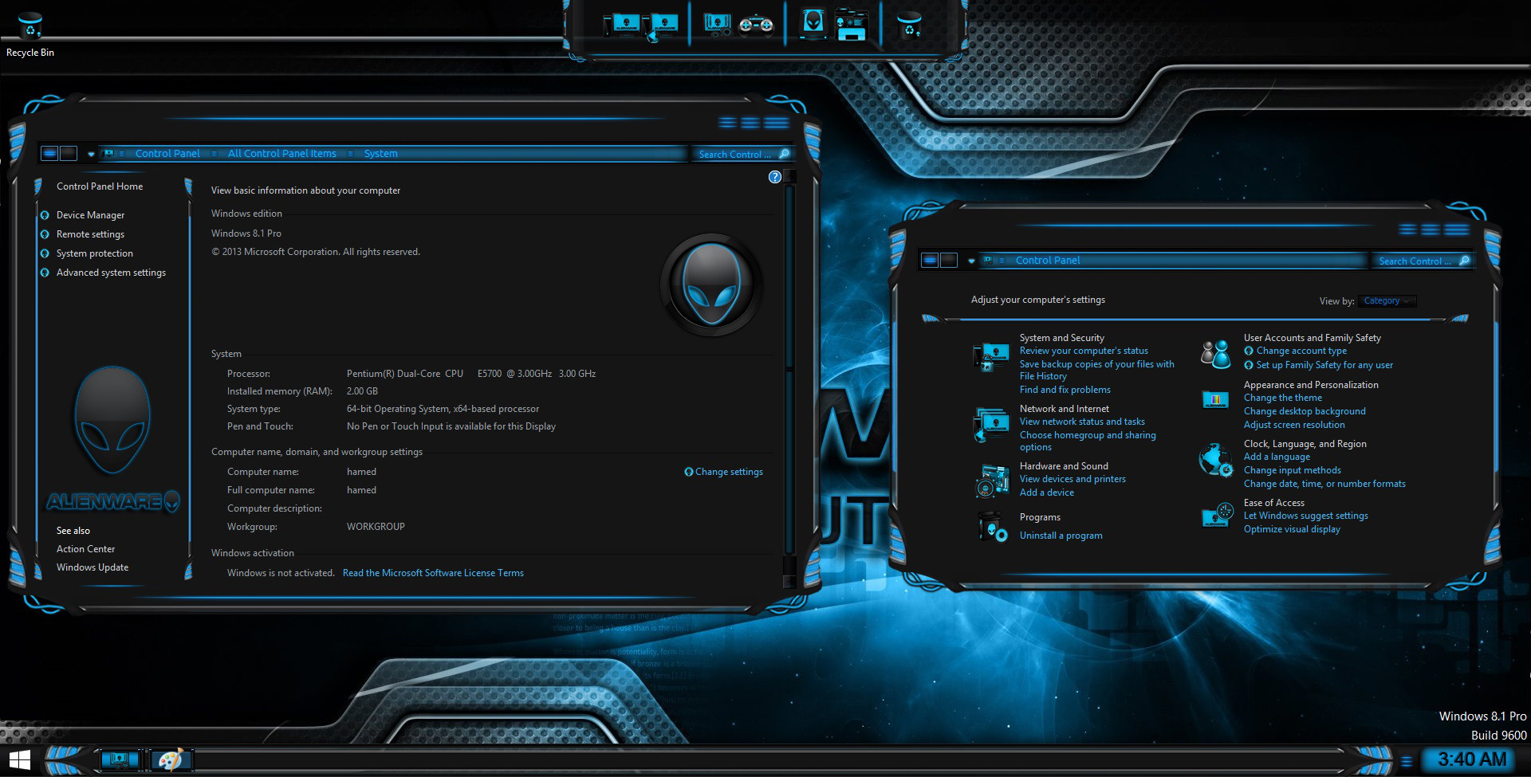Open Paint from the taskbar
The height and width of the screenshot is (777, 1531).
(170, 760)
